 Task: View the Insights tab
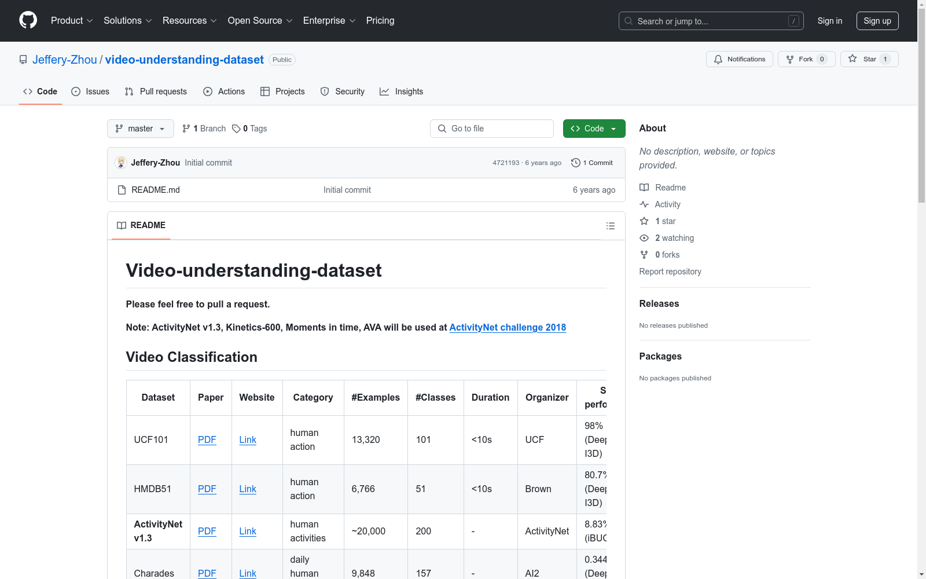(401, 91)
